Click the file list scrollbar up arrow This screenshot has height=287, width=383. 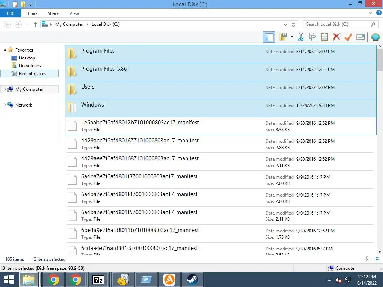[380, 46]
